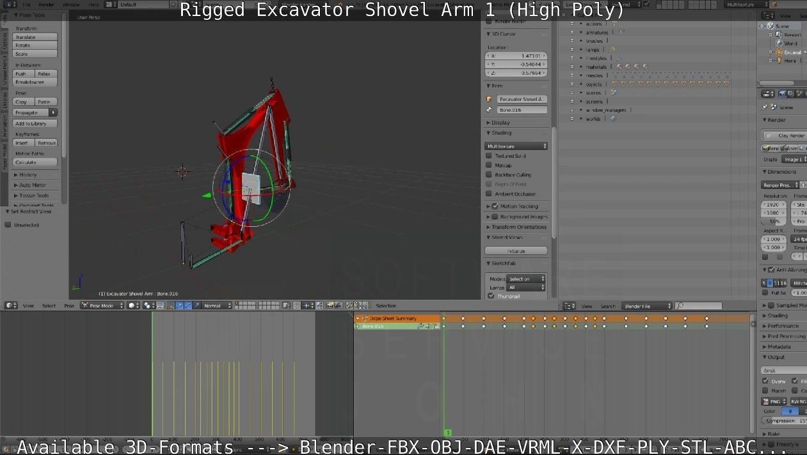The height and width of the screenshot is (455, 807).
Task: Toggle the Unselected checkbox
Action: click(8, 225)
